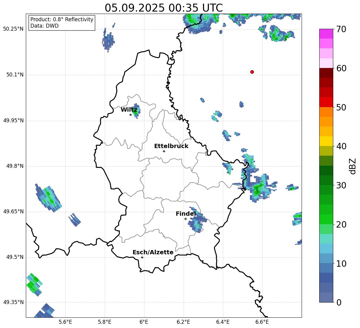Click the 50.1°N latitude label
This screenshot has width=360, height=328.
pos(15,75)
